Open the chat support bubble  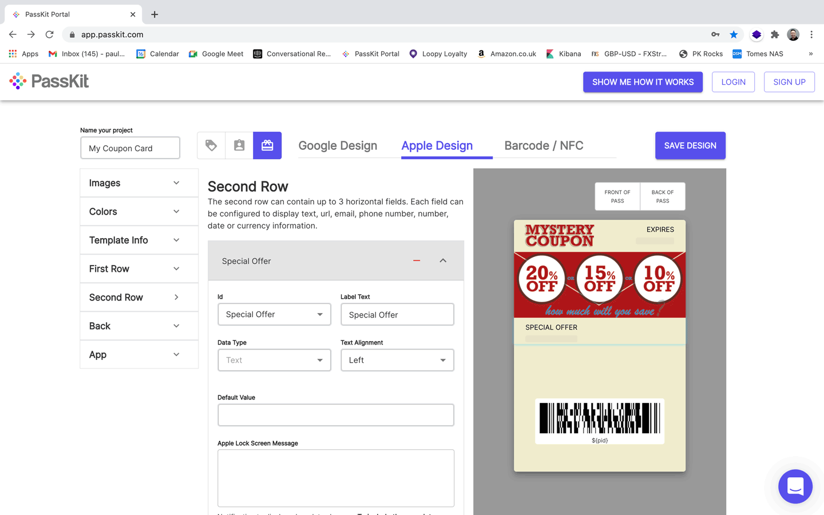795,486
